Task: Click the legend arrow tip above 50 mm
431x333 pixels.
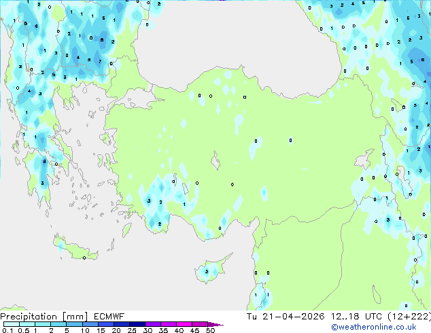Action: (215, 324)
